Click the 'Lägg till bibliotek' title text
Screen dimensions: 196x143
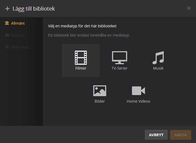34,9
